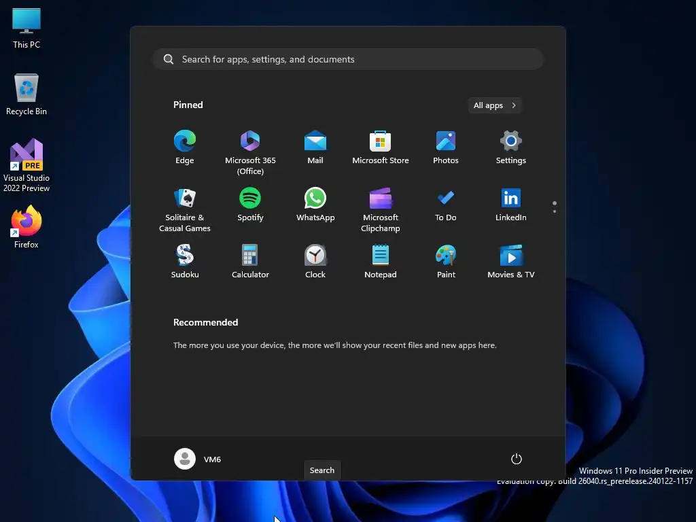Launch Solitaire & Casual Games
Image resolution: width=696 pixels, height=522 pixels.
click(185, 210)
